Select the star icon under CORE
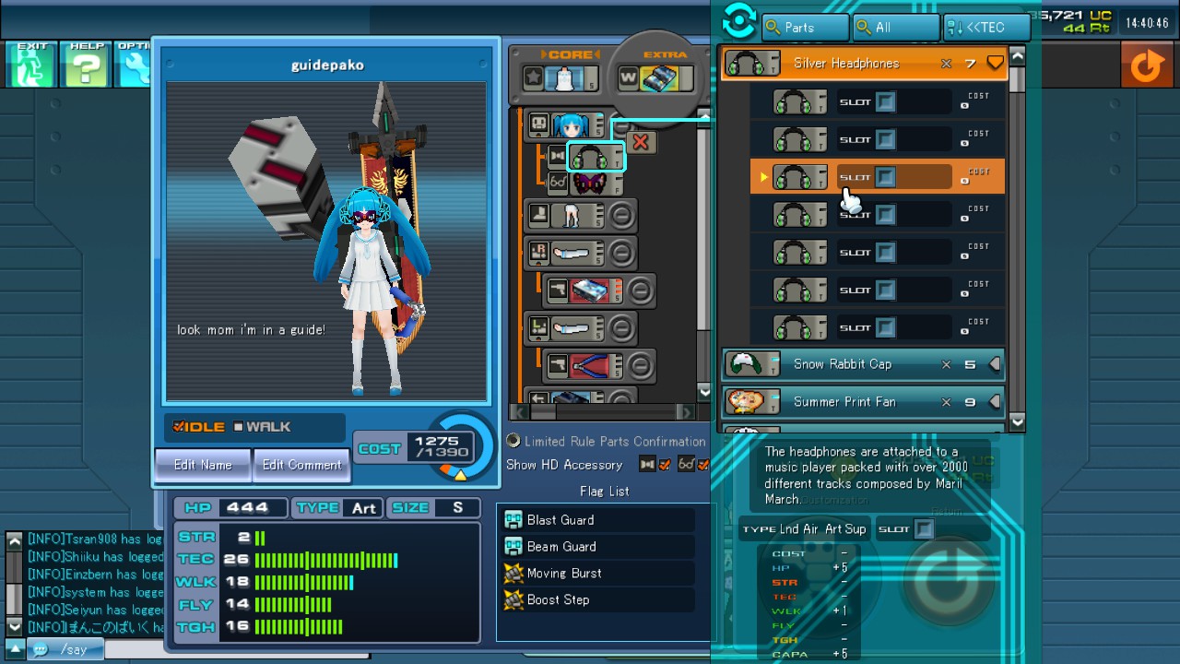Image resolution: width=1180 pixels, height=664 pixels. (533, 78)
